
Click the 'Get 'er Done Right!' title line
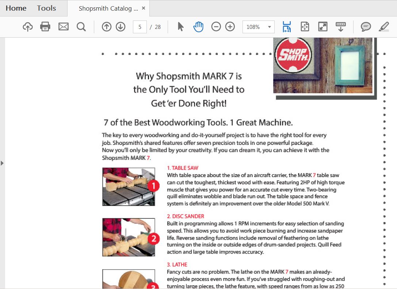(189, 103)
